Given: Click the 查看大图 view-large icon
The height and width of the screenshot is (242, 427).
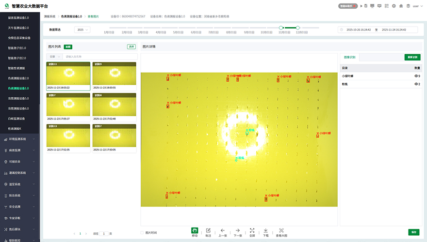Looking at the screenshot, I should pos(281,230).
